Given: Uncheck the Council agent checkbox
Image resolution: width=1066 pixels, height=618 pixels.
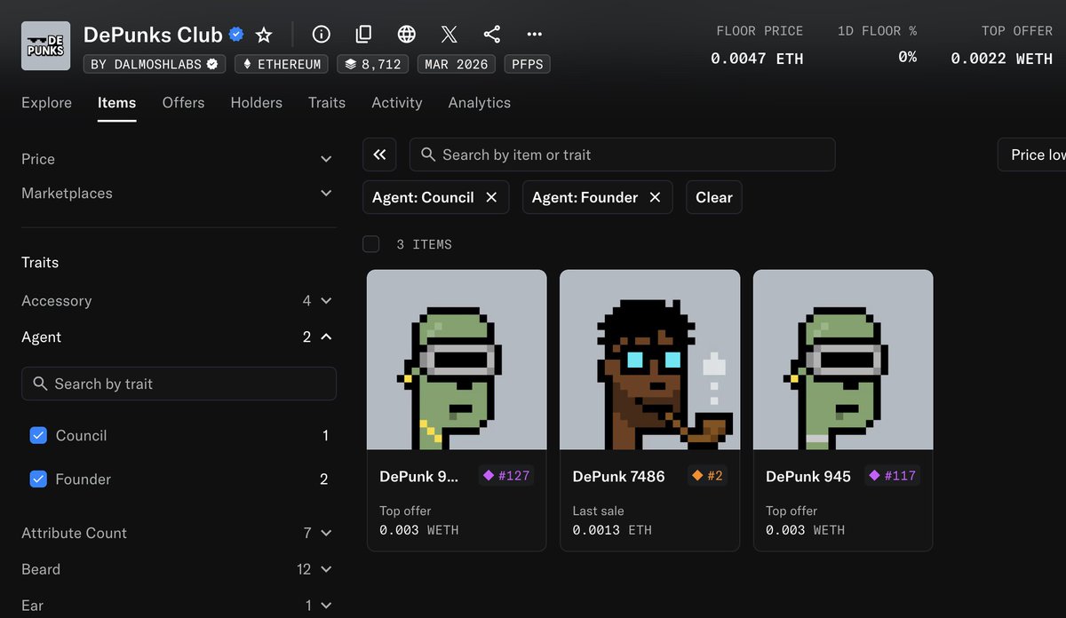Looking at the screenshot, I should pyautogui.click(x=38, y=435).
